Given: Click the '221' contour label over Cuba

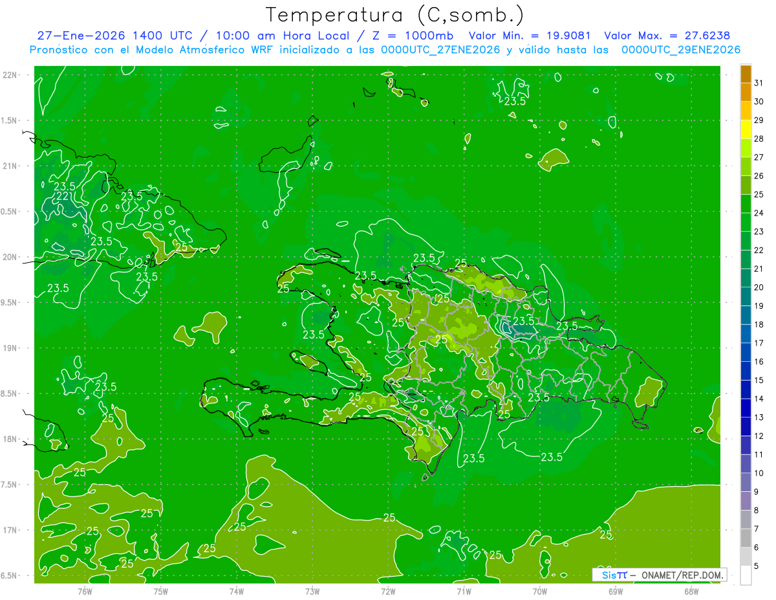Looking at the screenshot, I should tap(63, 196).
